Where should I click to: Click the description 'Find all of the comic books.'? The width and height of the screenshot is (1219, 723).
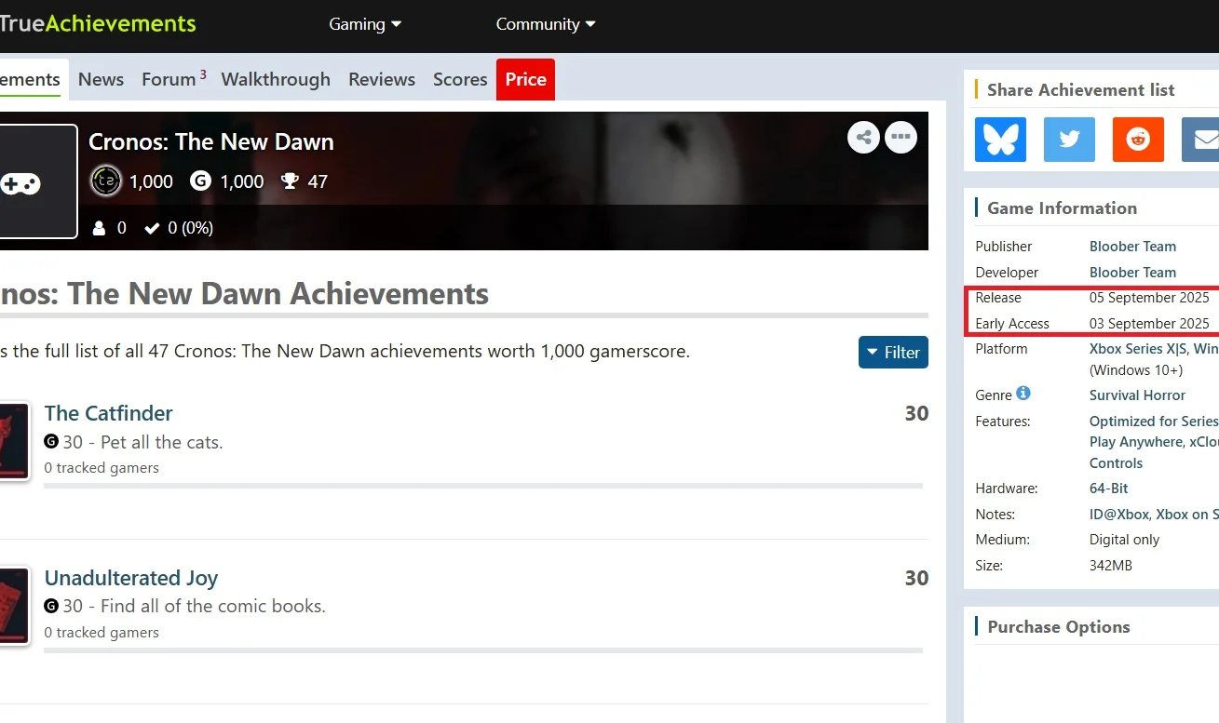213,607
